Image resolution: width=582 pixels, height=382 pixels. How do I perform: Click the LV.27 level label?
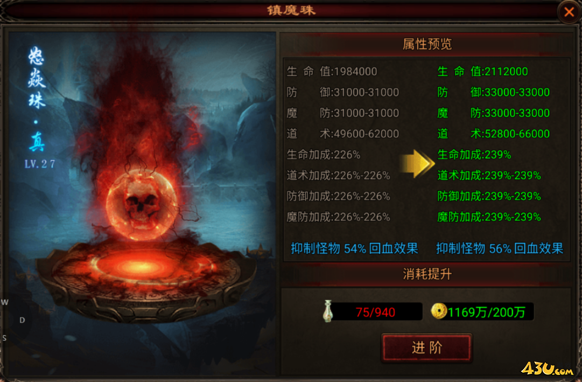[x=40, y=164]
